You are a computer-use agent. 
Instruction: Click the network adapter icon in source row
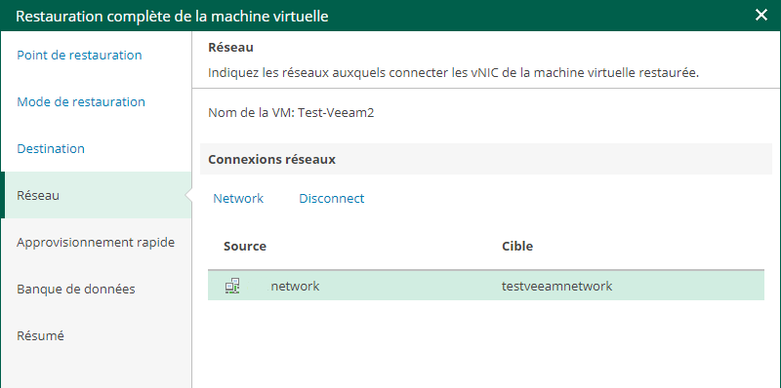point(232,286)
